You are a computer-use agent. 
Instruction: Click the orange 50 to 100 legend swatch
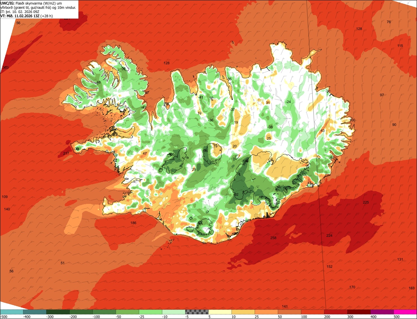pos(289,312)
